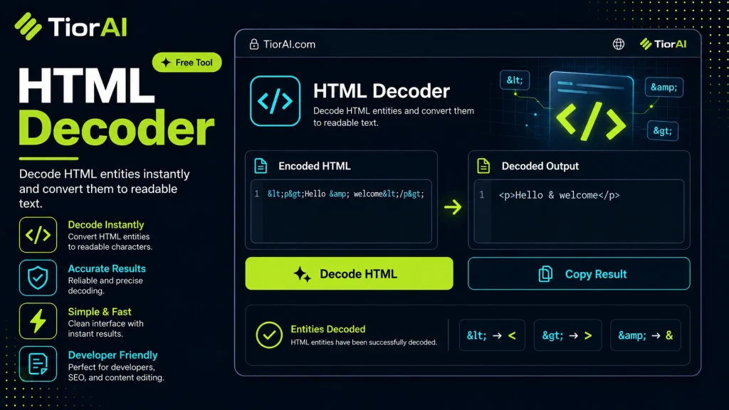Click inside the Encoded HTML input box
Viewport: 729px width, 410px height.
coord(341,211)
